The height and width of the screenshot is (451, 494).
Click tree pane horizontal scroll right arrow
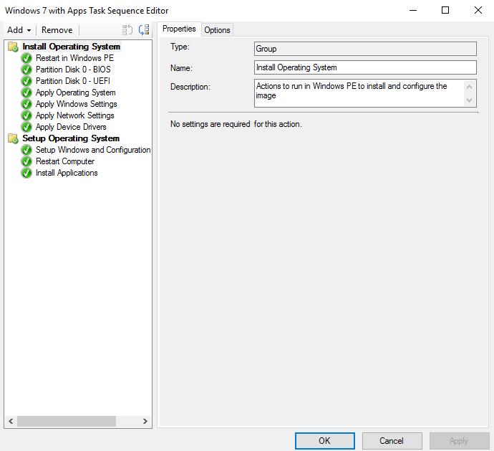[145, 422]
